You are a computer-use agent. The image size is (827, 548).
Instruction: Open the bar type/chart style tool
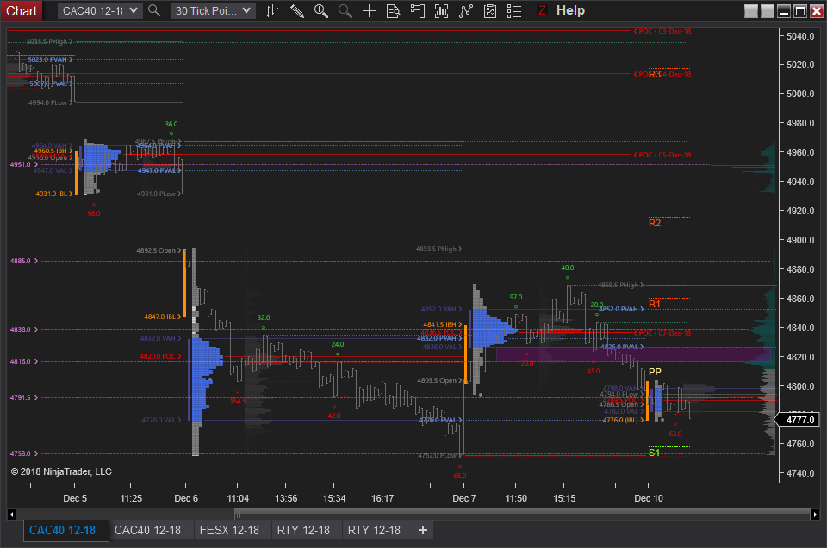(x=273, y=10)
